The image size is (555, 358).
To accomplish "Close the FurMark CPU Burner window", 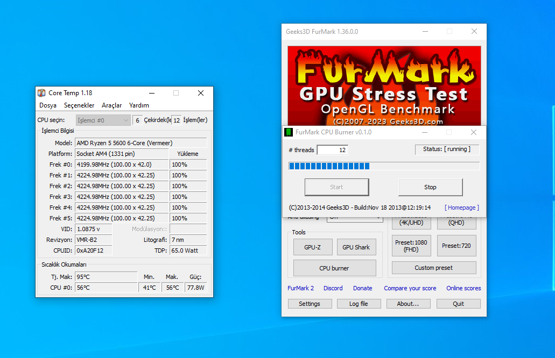I will 474,132.
